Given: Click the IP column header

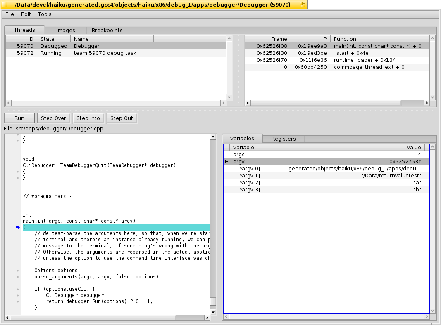Looking at the screenshot, I should pyautogui.click(x=310, y=39).
